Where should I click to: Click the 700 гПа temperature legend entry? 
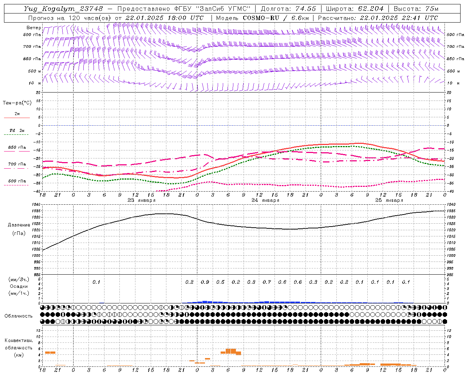[x=17, y=164]
